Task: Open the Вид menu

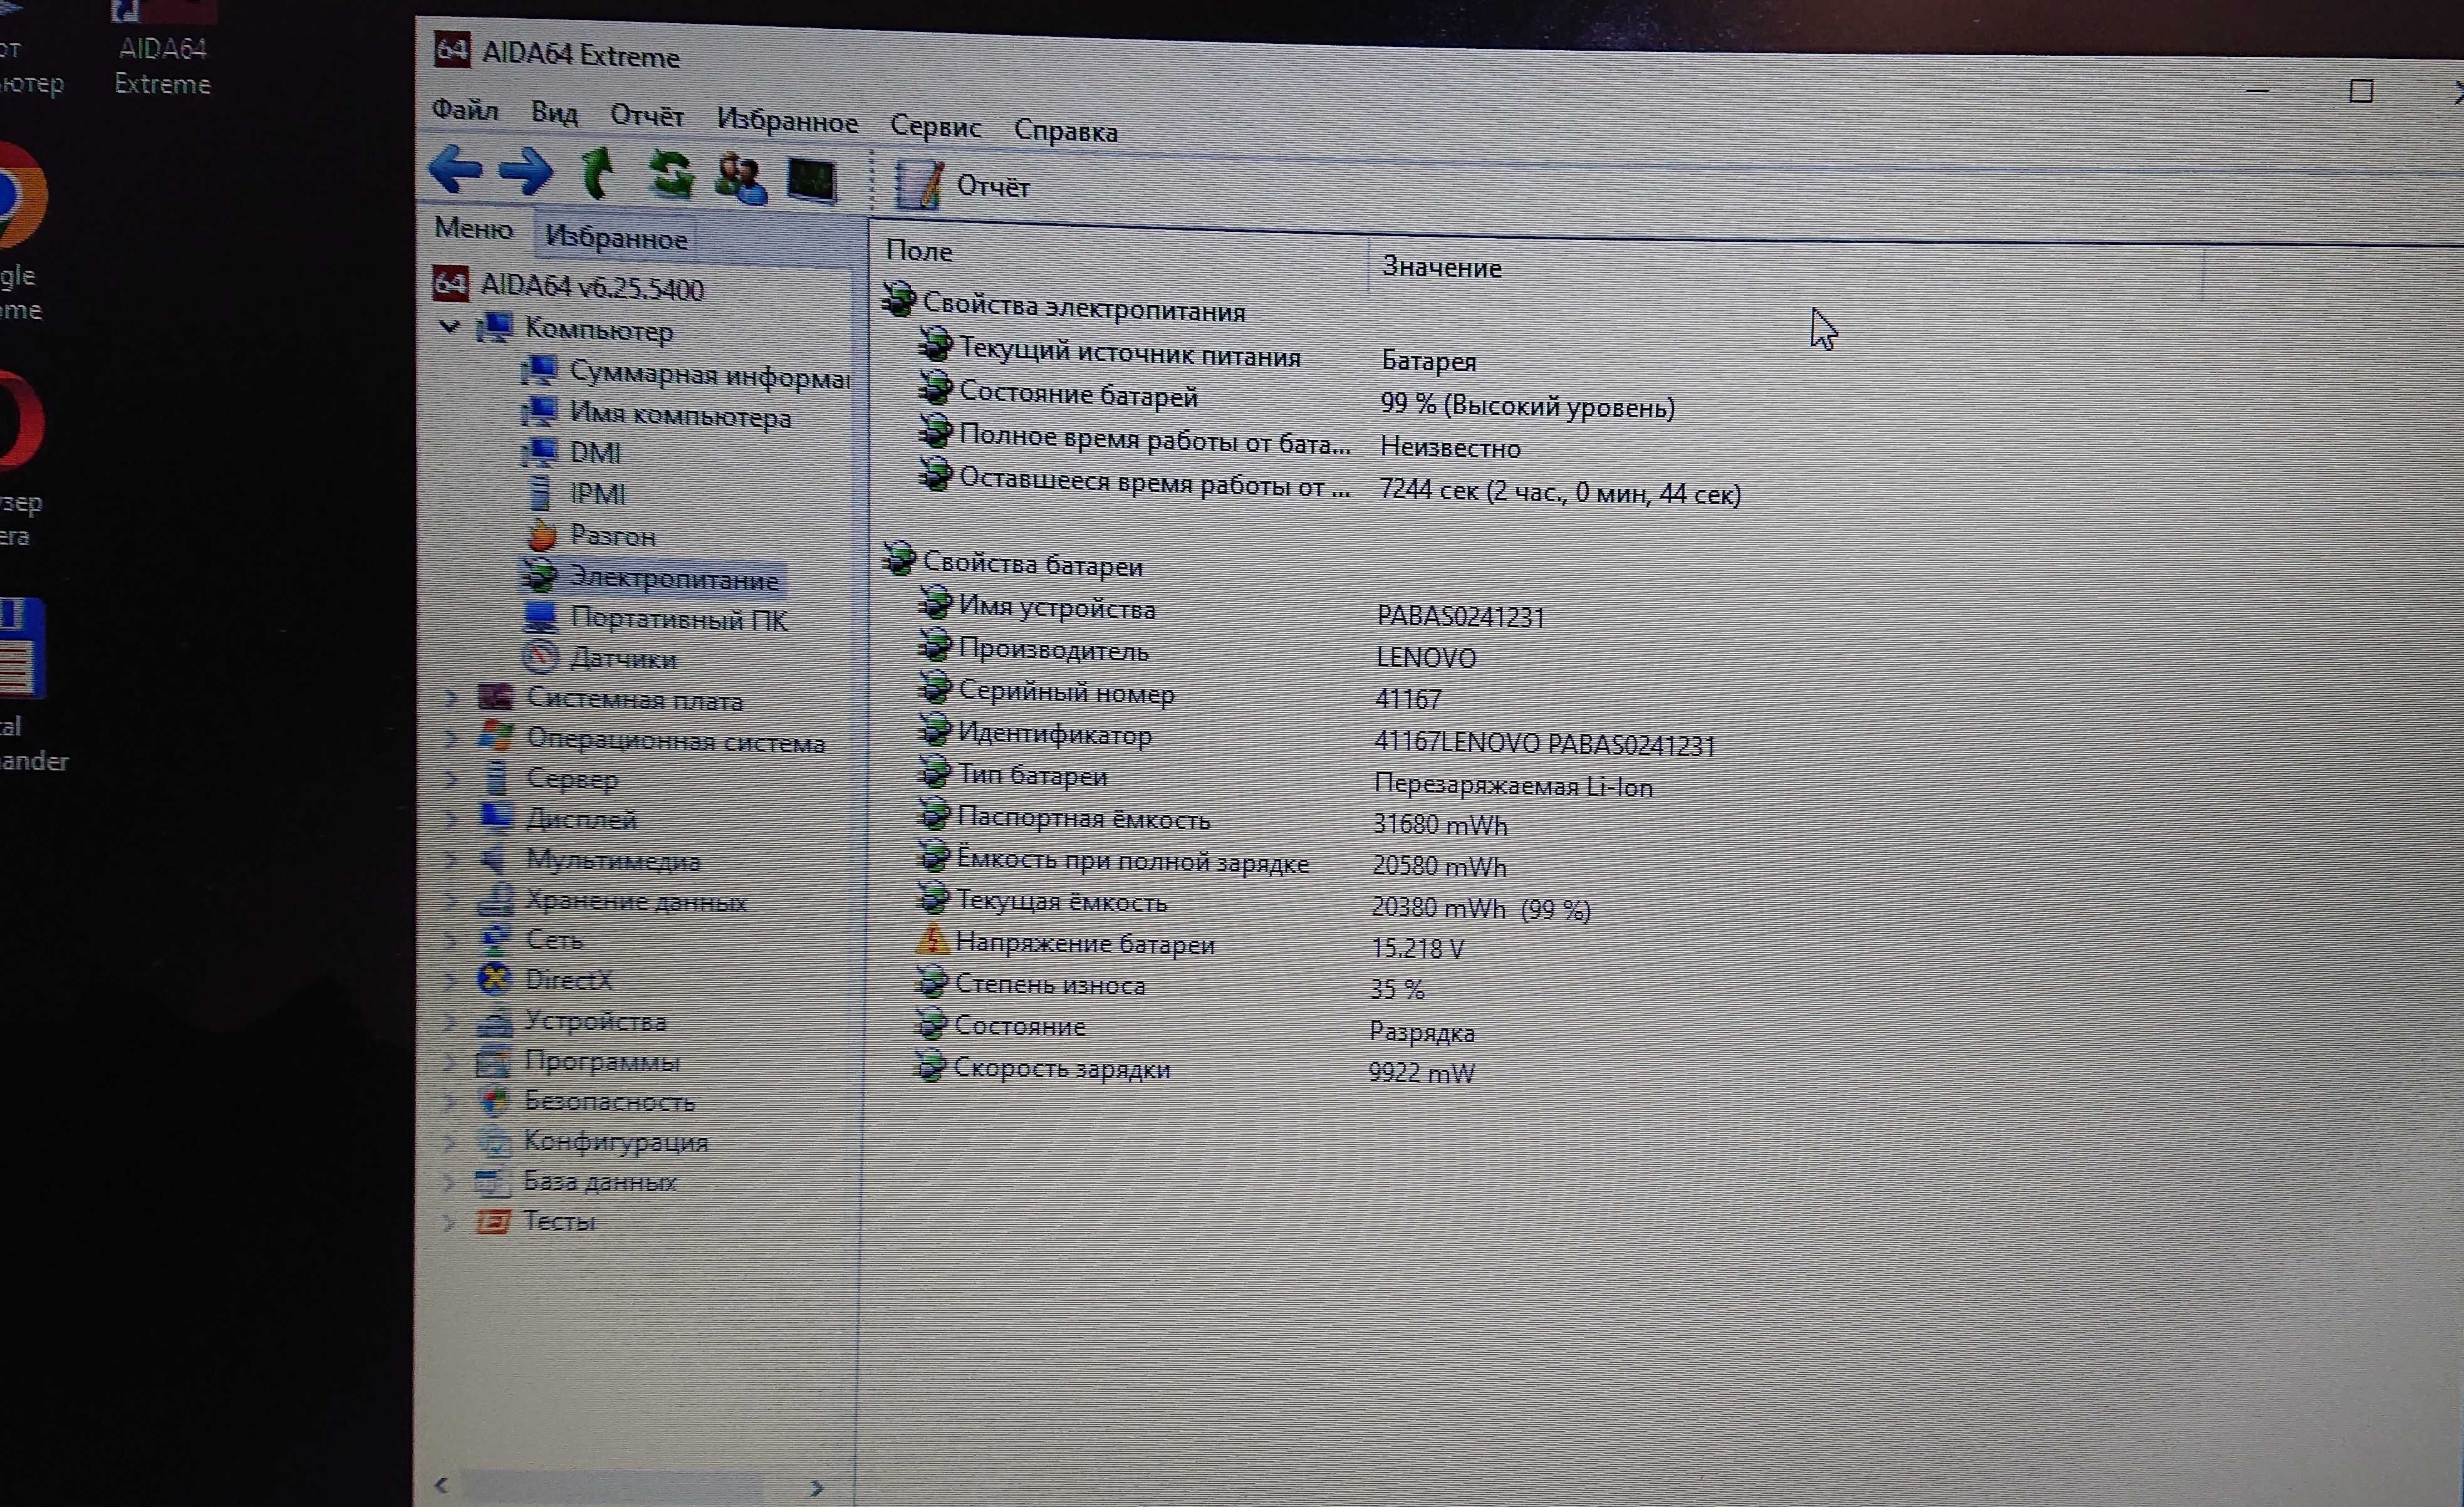Action: click(554, 113)
